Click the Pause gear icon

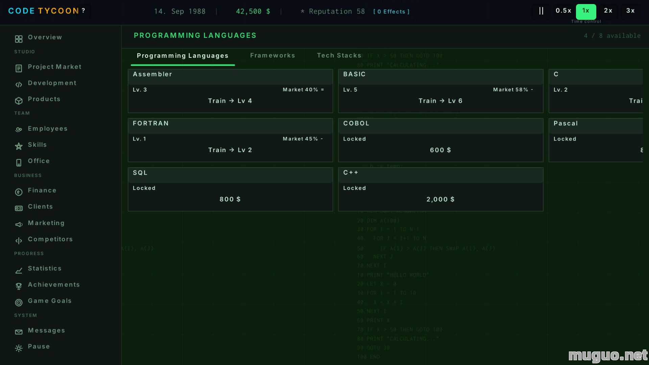pos(19,348)
